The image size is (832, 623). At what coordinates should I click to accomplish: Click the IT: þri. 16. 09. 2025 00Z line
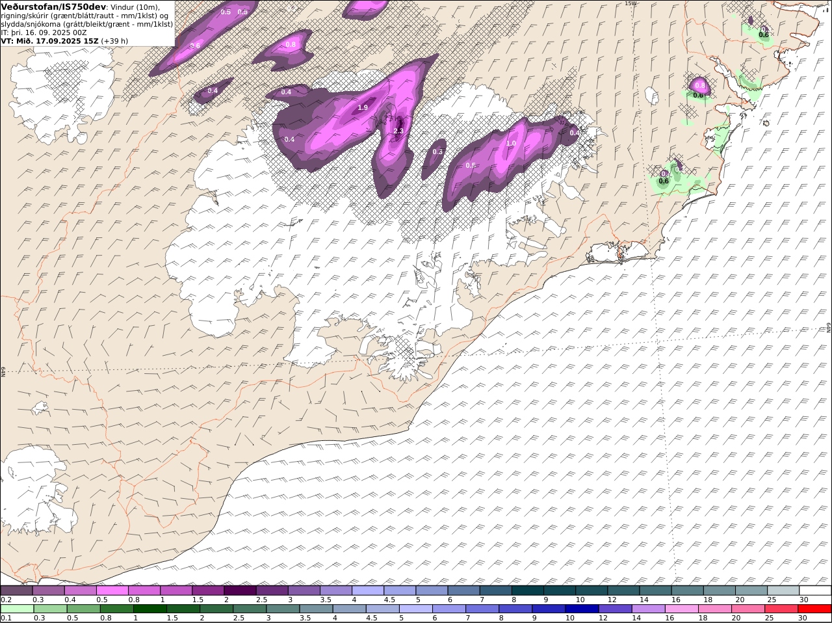coord(44,32)
